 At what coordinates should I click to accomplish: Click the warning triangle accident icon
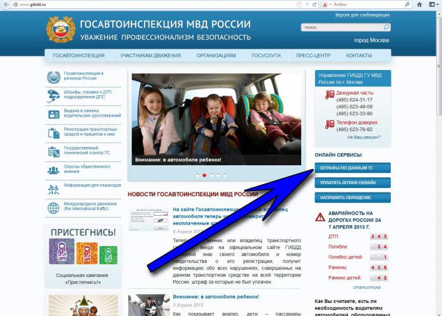pos(320,217)
